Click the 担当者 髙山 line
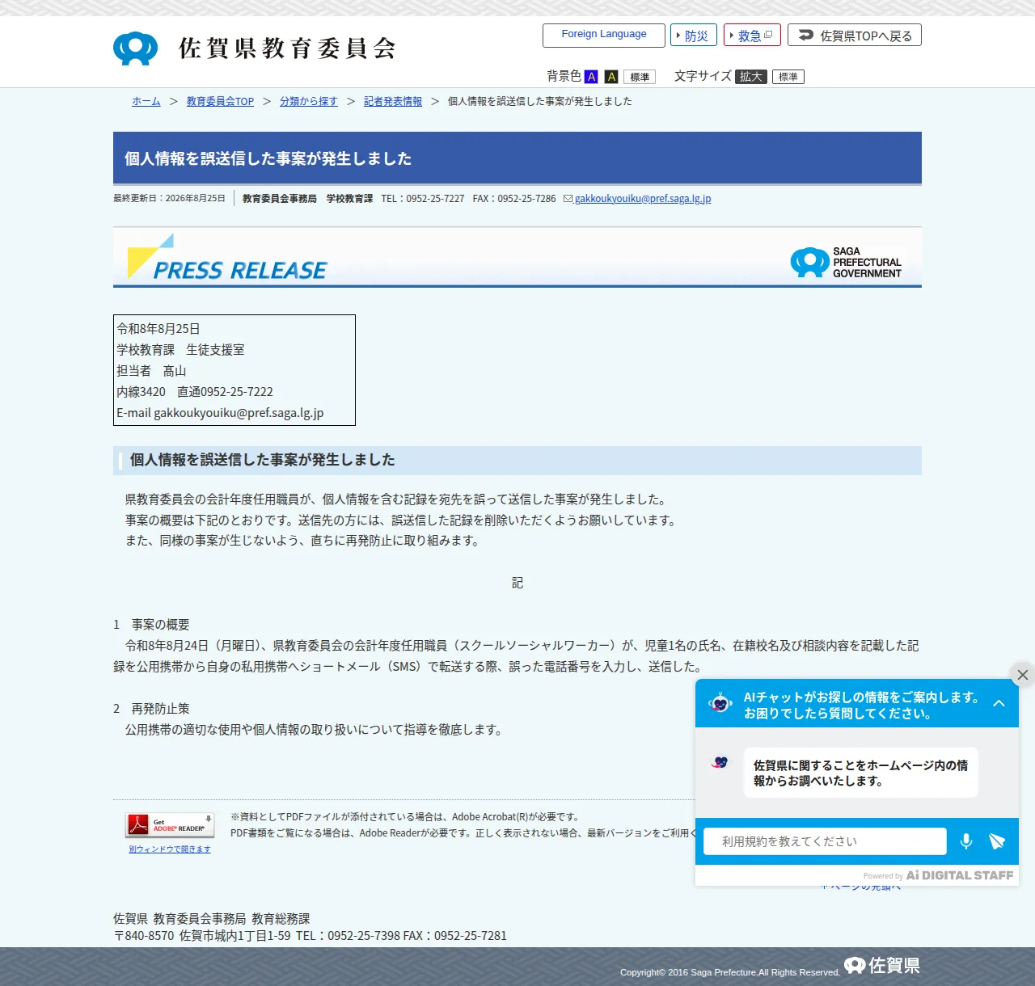Screen dimensions: 1035x986 pyautogui.click(x=151, y=371)
